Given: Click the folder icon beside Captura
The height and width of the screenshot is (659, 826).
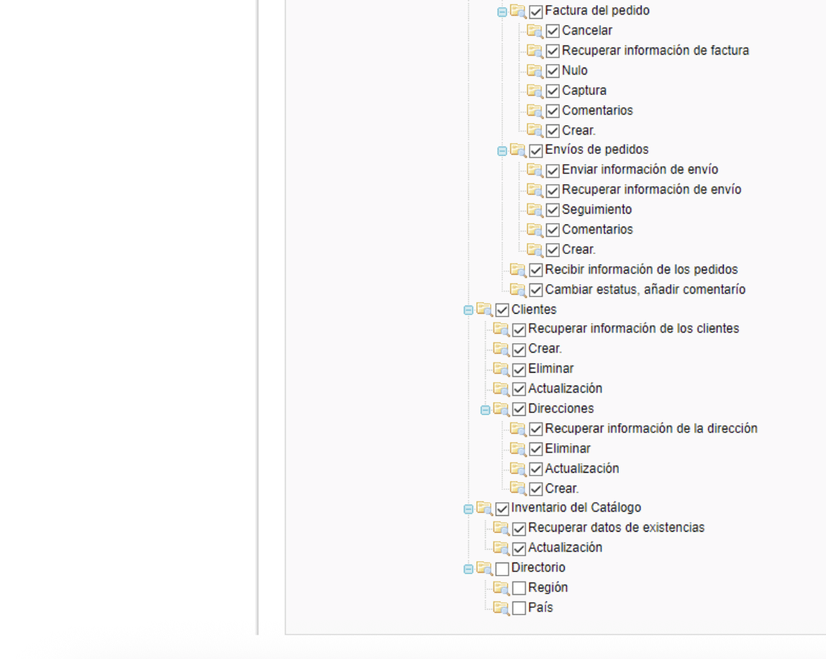Looking at the screenshot, I should [x=535, y=91].
